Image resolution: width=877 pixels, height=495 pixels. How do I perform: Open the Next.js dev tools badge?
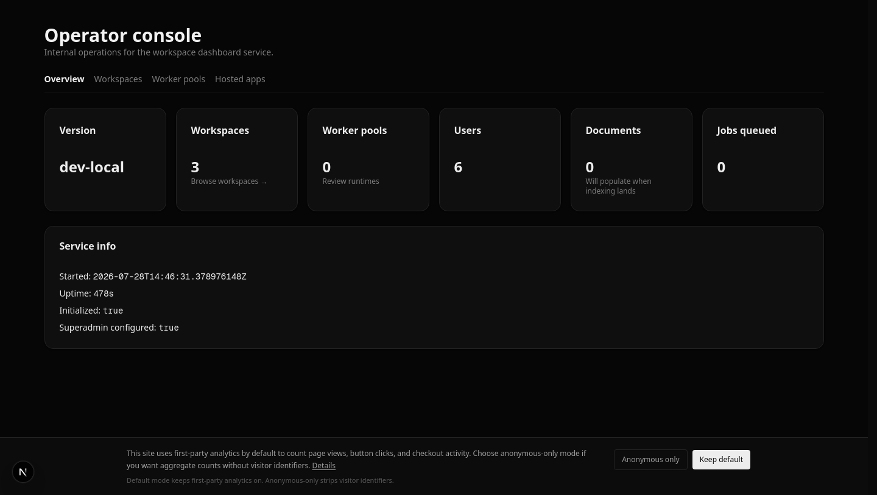23,472
